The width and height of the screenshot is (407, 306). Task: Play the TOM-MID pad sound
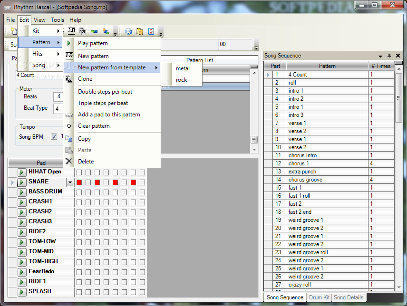(x=22, y=252)
